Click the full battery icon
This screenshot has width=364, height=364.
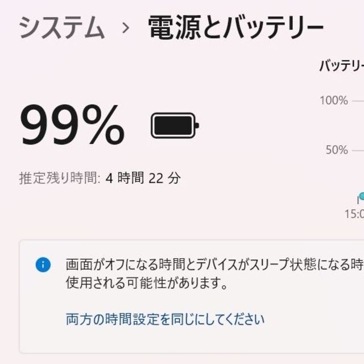pos(175,125)
